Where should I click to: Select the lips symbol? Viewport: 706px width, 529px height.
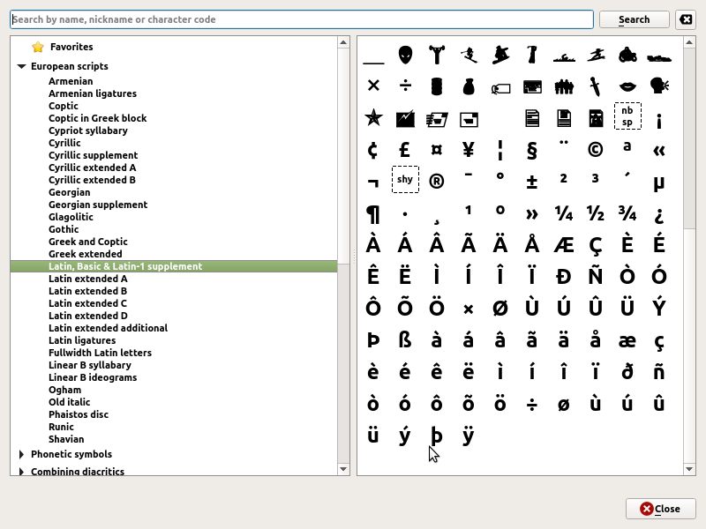point(627,86)
